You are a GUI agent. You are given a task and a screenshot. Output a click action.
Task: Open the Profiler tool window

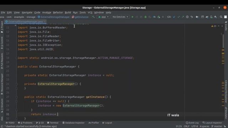[x=94, y=123]
